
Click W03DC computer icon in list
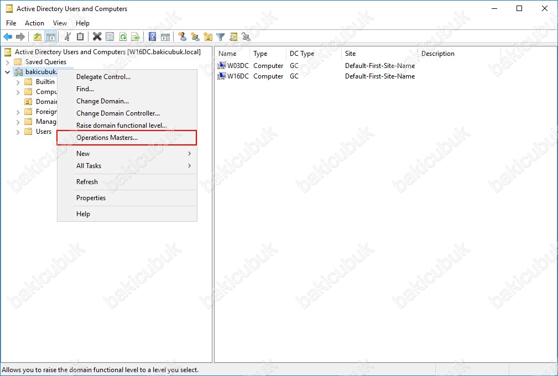tap(222, 65)
